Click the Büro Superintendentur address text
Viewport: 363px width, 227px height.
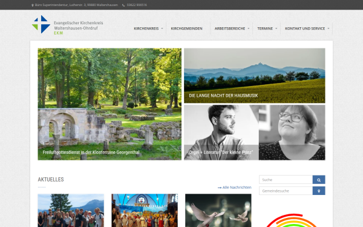click(76, 5)
